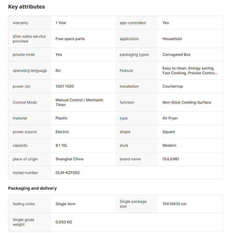This screenshot has height=233, width=232.
Task: Click the brand name OULEMEI
Action: point(171,159)
